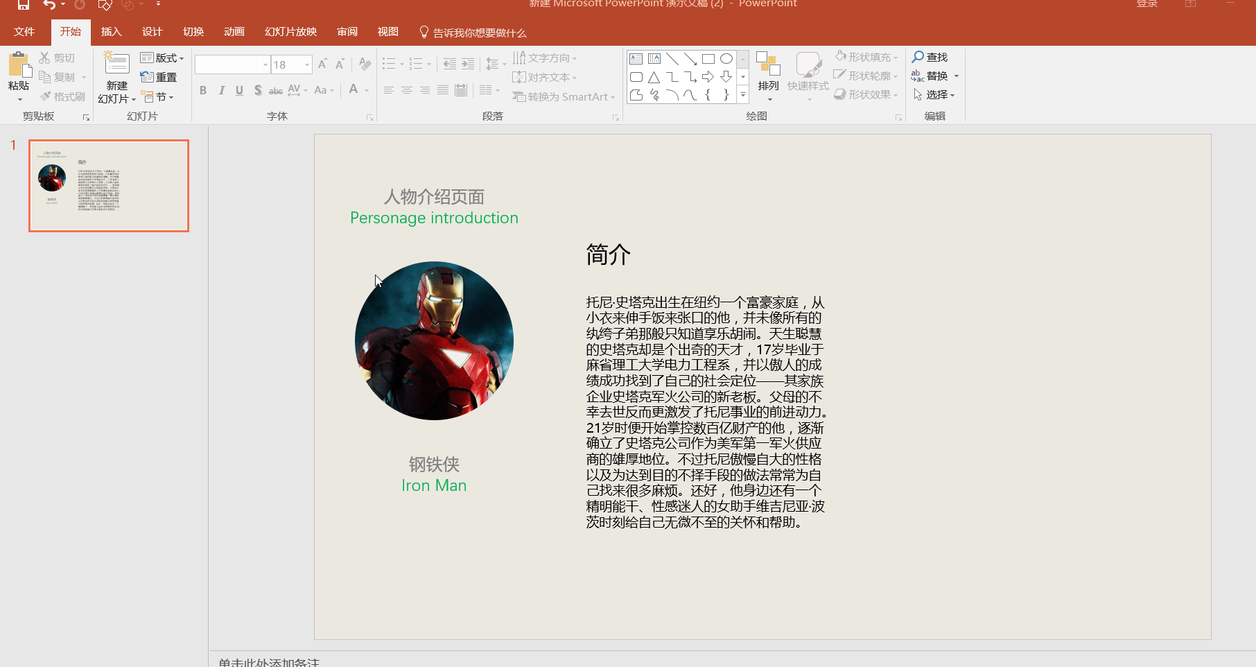The width and height of the screenshot is (1256, 667).
Task: Click the Quick Styles (快速样式) button
Action: [808, 76]
